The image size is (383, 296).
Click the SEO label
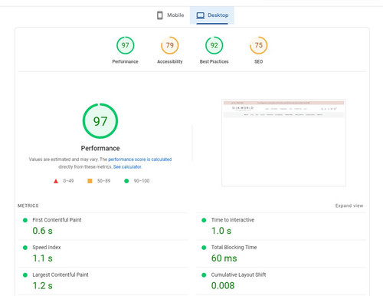259,61
